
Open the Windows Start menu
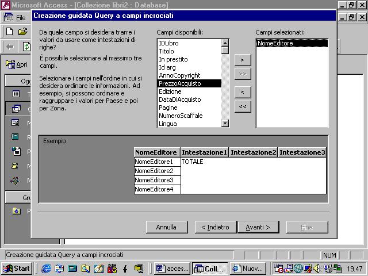click(x=17, y=269)
